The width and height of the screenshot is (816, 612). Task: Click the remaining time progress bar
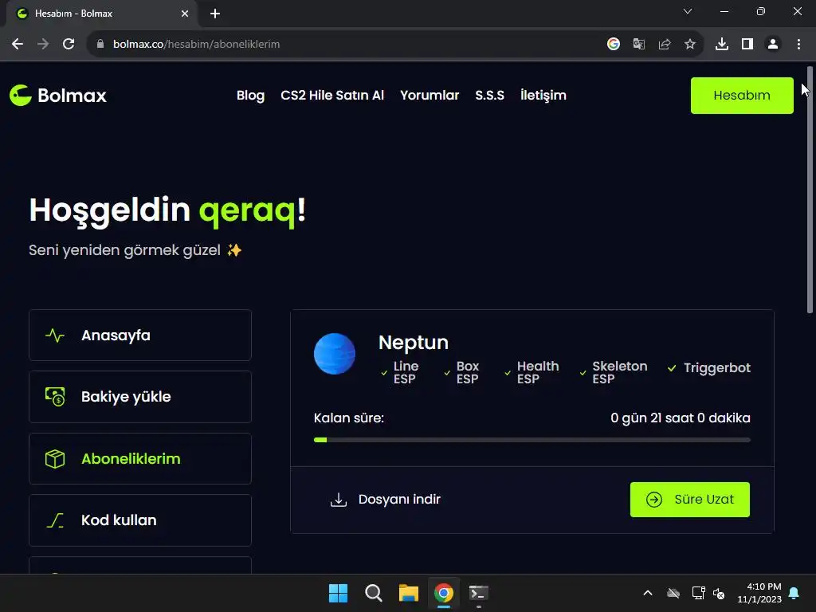pyautogui.click(x=532, y=440)
